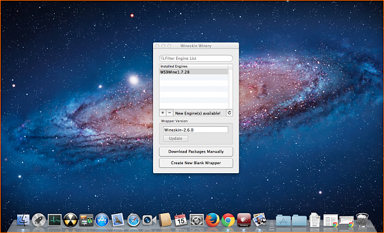The width and height of the screenshot is (384, 233).
Task: Open the plain folder stack next to Applications
Action: 299,220
